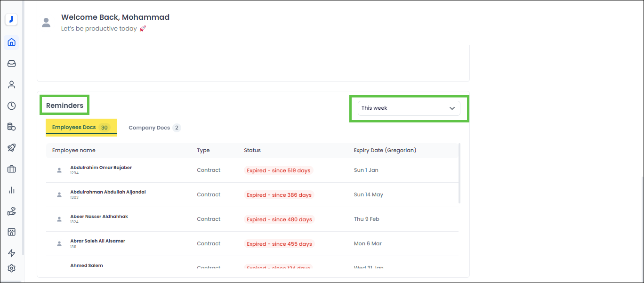Select the Employees Docs tab
The height and width of the screenshot is (283, 644).
(x=80, y=128)
